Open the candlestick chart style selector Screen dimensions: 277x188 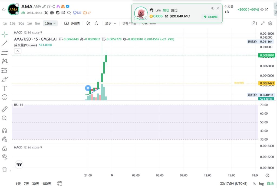point(88,24)
